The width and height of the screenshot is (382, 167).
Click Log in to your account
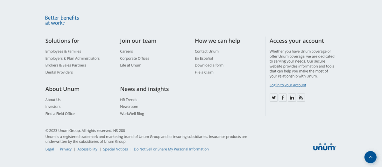tap(288, 85)
